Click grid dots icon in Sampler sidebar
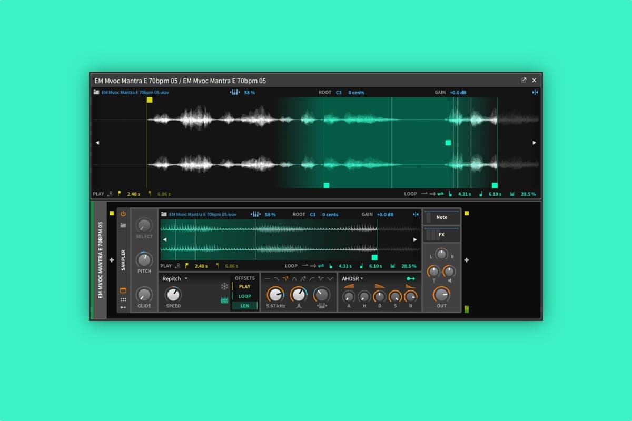Image resolution: width=632 pixels, height=421 pixels. tap(123, 299)
